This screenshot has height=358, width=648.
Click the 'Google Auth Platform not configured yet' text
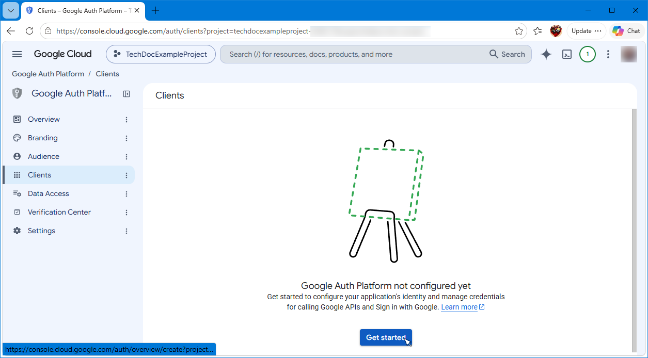click(386, 286)
